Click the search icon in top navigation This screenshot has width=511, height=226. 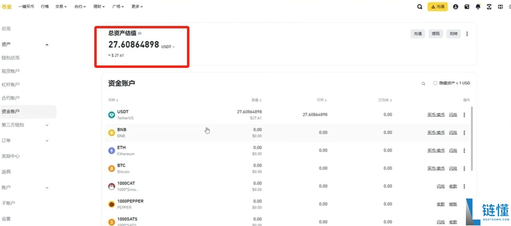[420, 7]
